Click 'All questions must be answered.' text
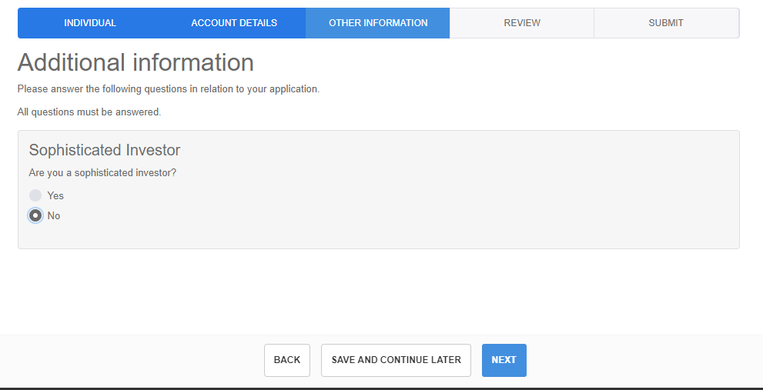Image resolution: width=763 pixels, height=390 pixels. point(89,112)
